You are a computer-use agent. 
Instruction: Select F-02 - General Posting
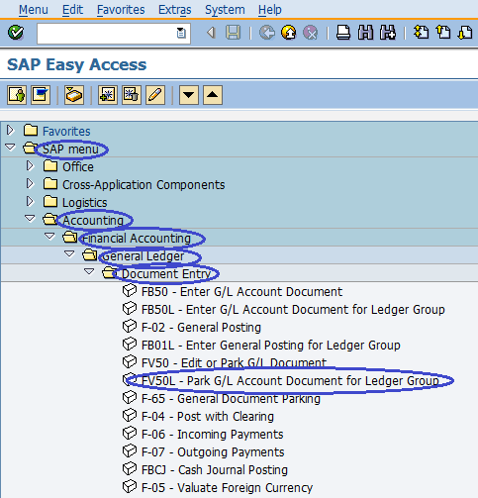201,328
